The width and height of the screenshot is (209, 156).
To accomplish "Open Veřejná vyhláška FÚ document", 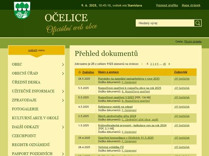I will (111, 147).
